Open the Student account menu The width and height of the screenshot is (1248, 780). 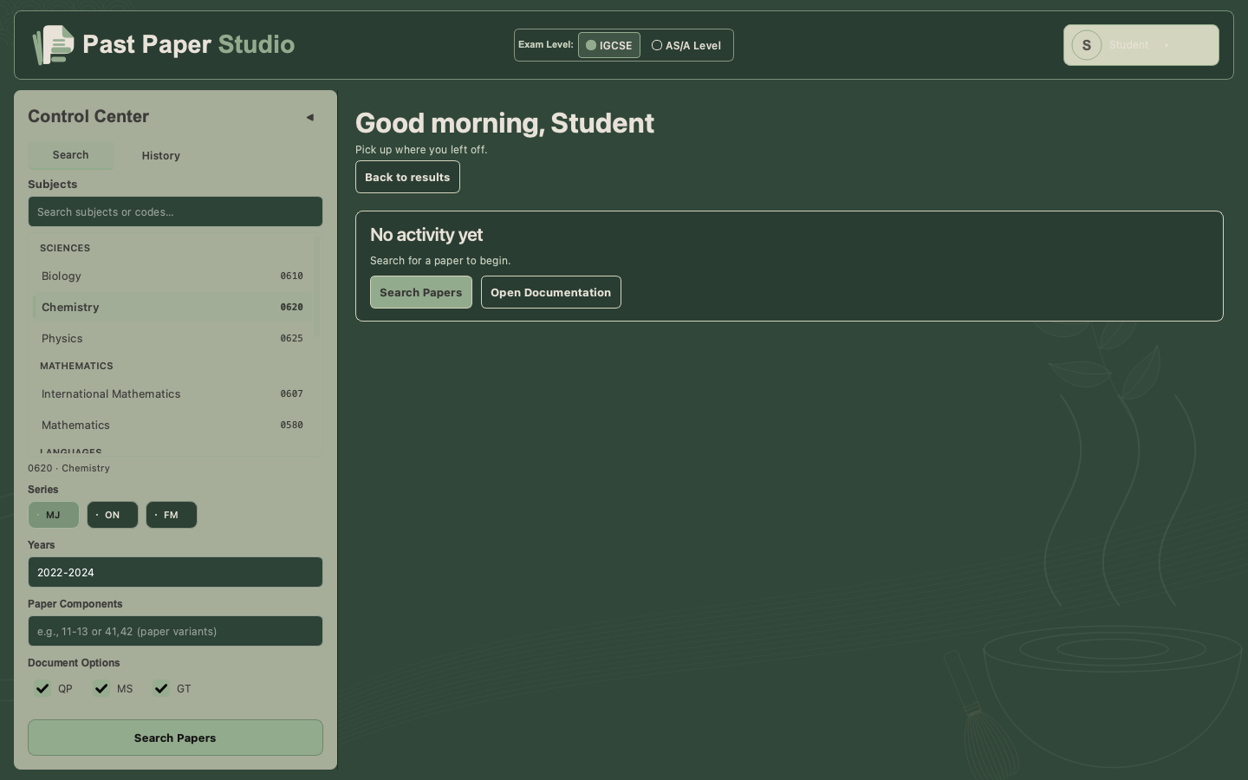(x=1141, y=45)
